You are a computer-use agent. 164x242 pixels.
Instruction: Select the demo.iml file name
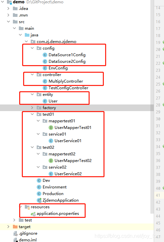[28, 240]
